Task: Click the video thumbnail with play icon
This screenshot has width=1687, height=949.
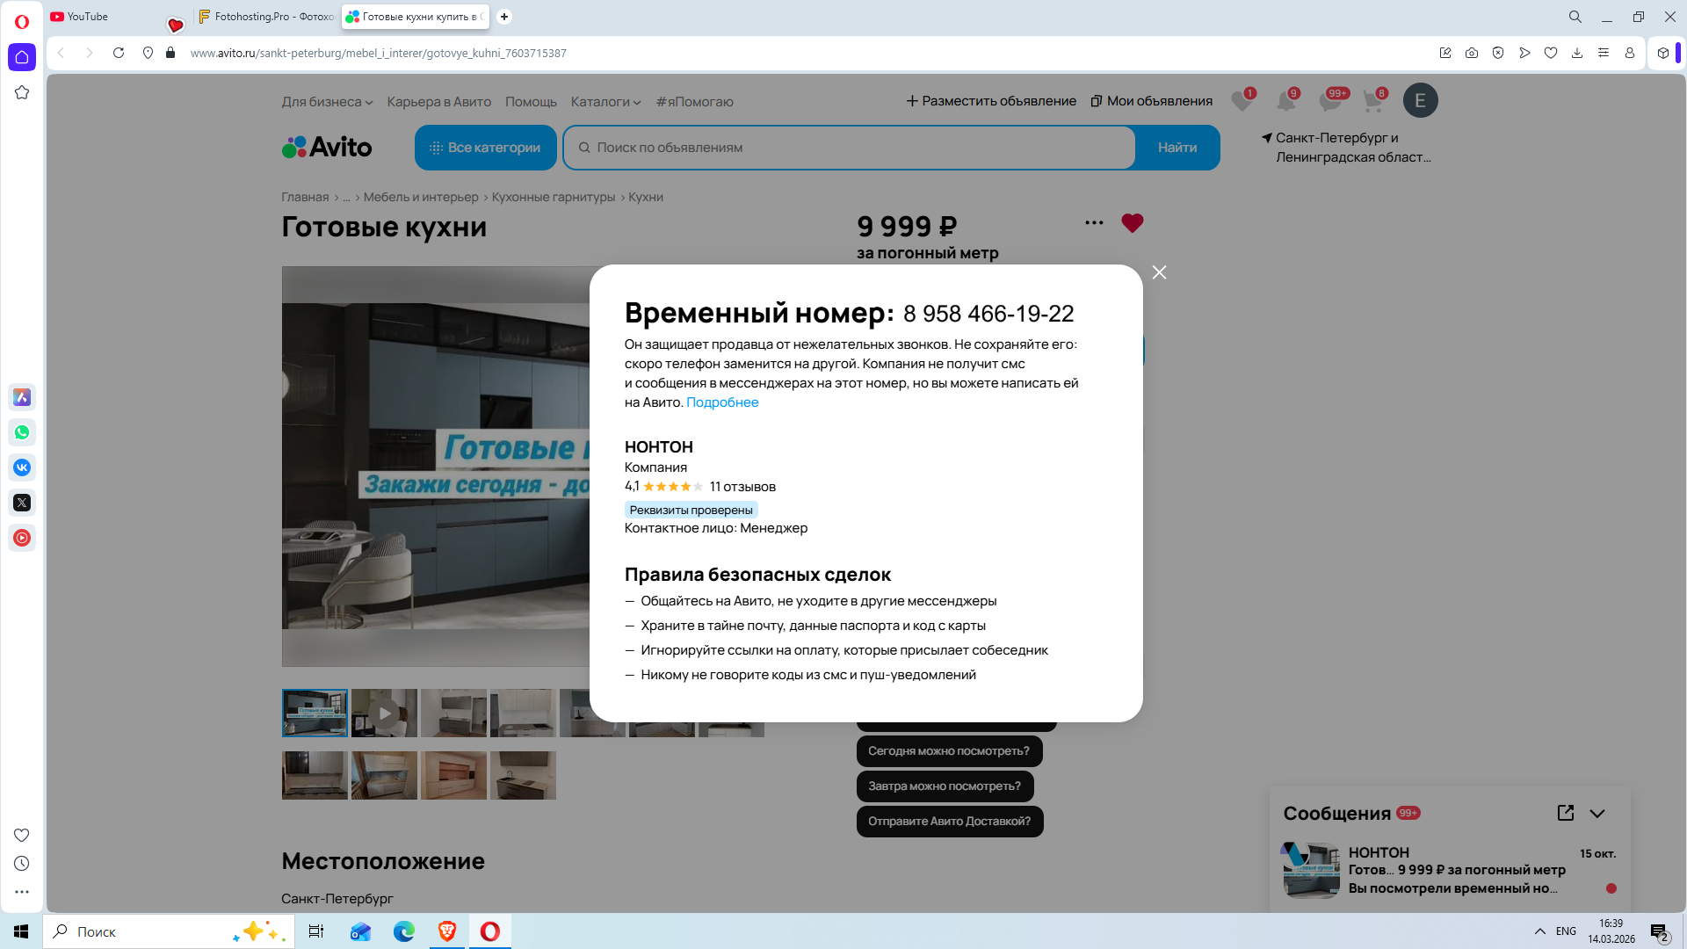Action: (x=384, y=713)
